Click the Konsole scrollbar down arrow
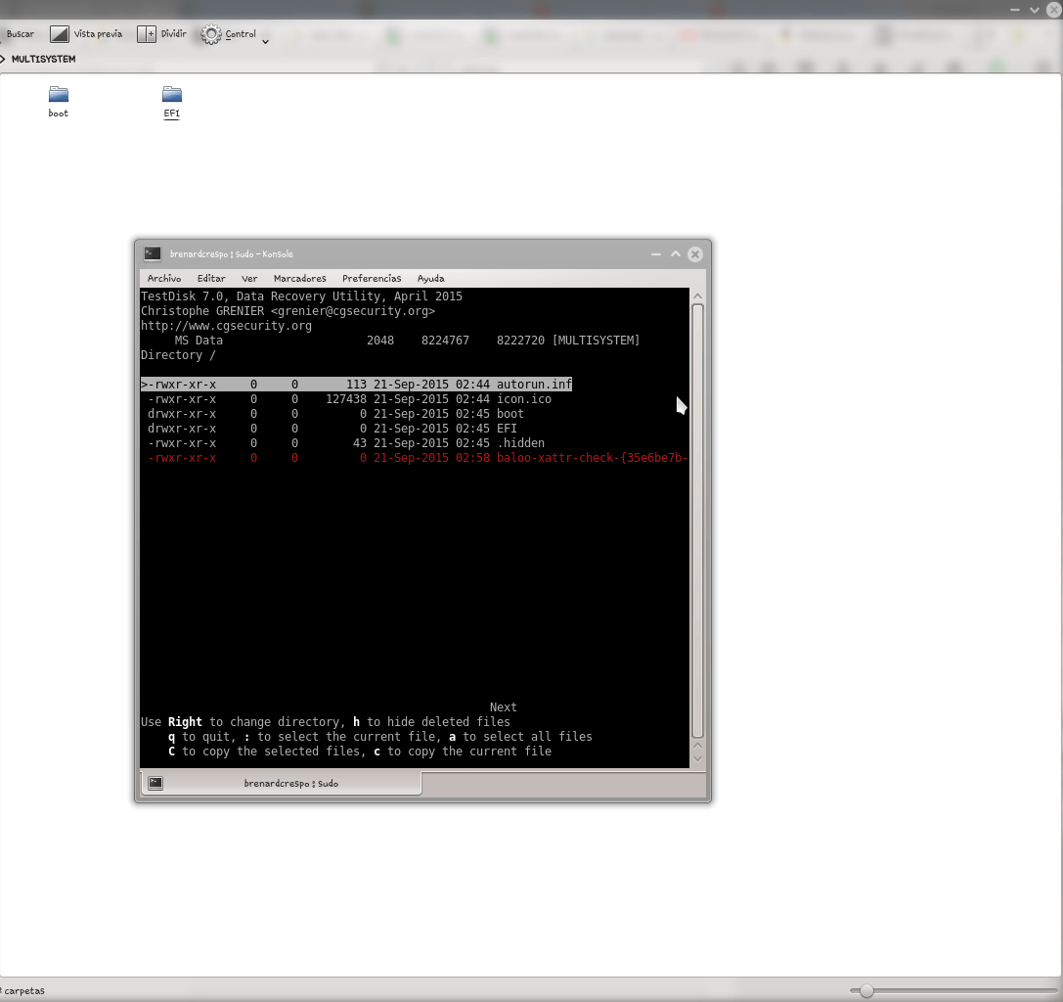Viewport: 1063px width, 1002px height. point(697,758)
